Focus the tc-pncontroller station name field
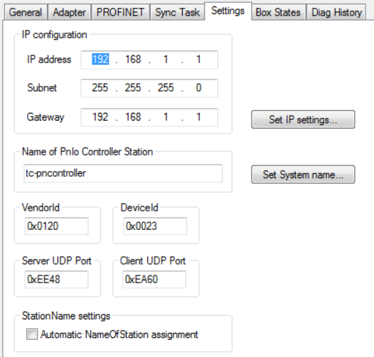 click(123, 173)
